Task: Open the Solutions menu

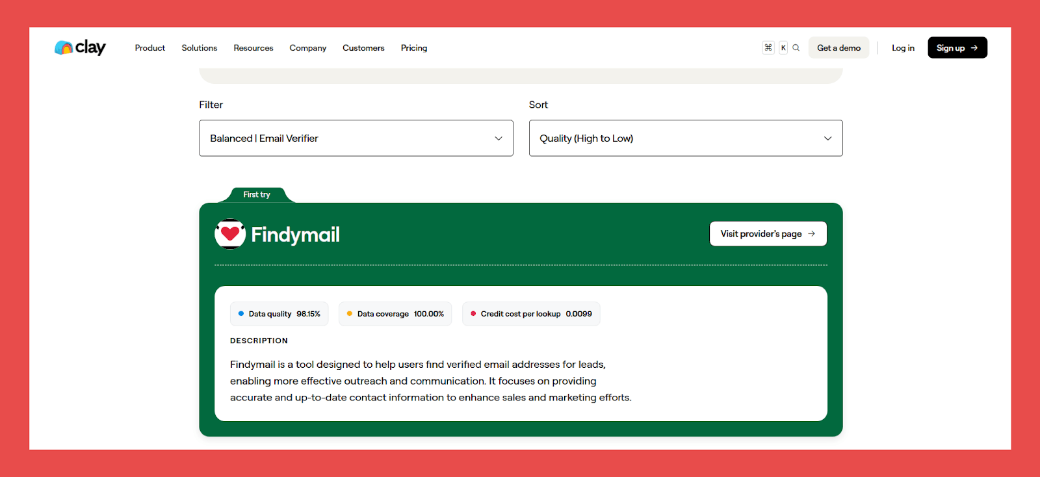Action: pos(200,48)
